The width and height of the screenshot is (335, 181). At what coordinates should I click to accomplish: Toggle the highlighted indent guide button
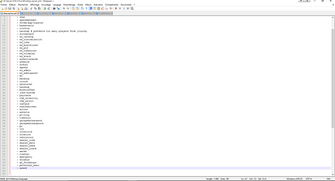click(91, 9)
